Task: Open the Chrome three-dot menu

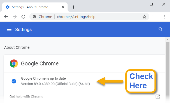Action: (164, 17)
